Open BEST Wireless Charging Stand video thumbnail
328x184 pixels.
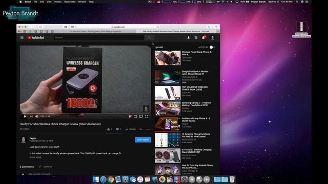click(168, 155)
